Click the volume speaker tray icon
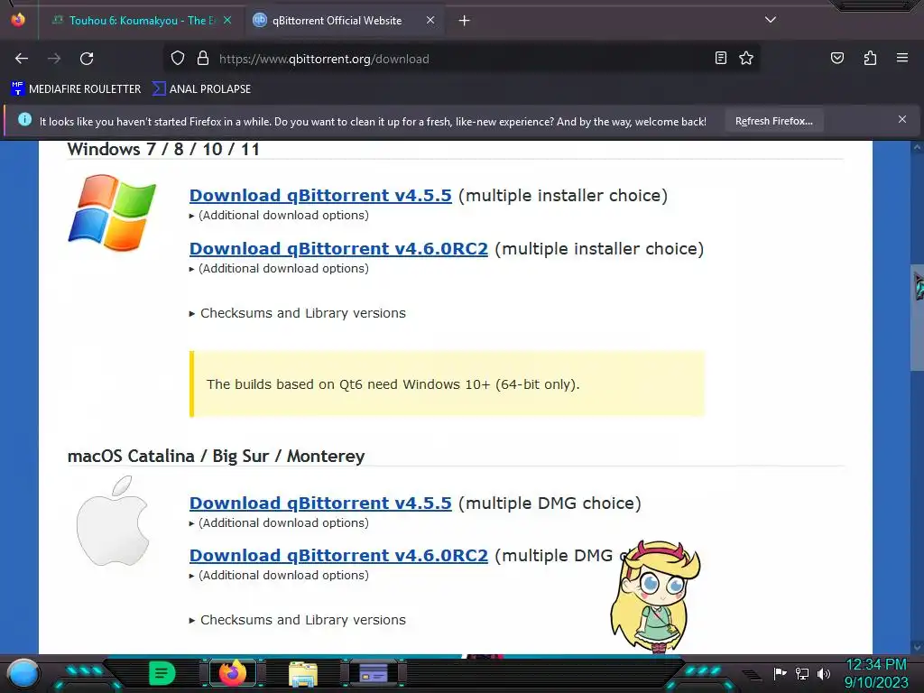This screenshot has height=693, width=924. [823, 673]
